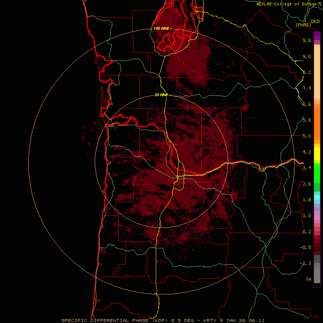Click the 6.6 value on the scale
The image size is (323, 323).
[x=307, y=104]
